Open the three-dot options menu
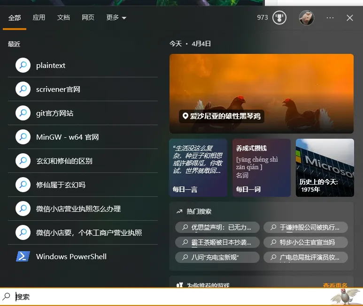This screenshot has height=306, width=363. [330, 18]
